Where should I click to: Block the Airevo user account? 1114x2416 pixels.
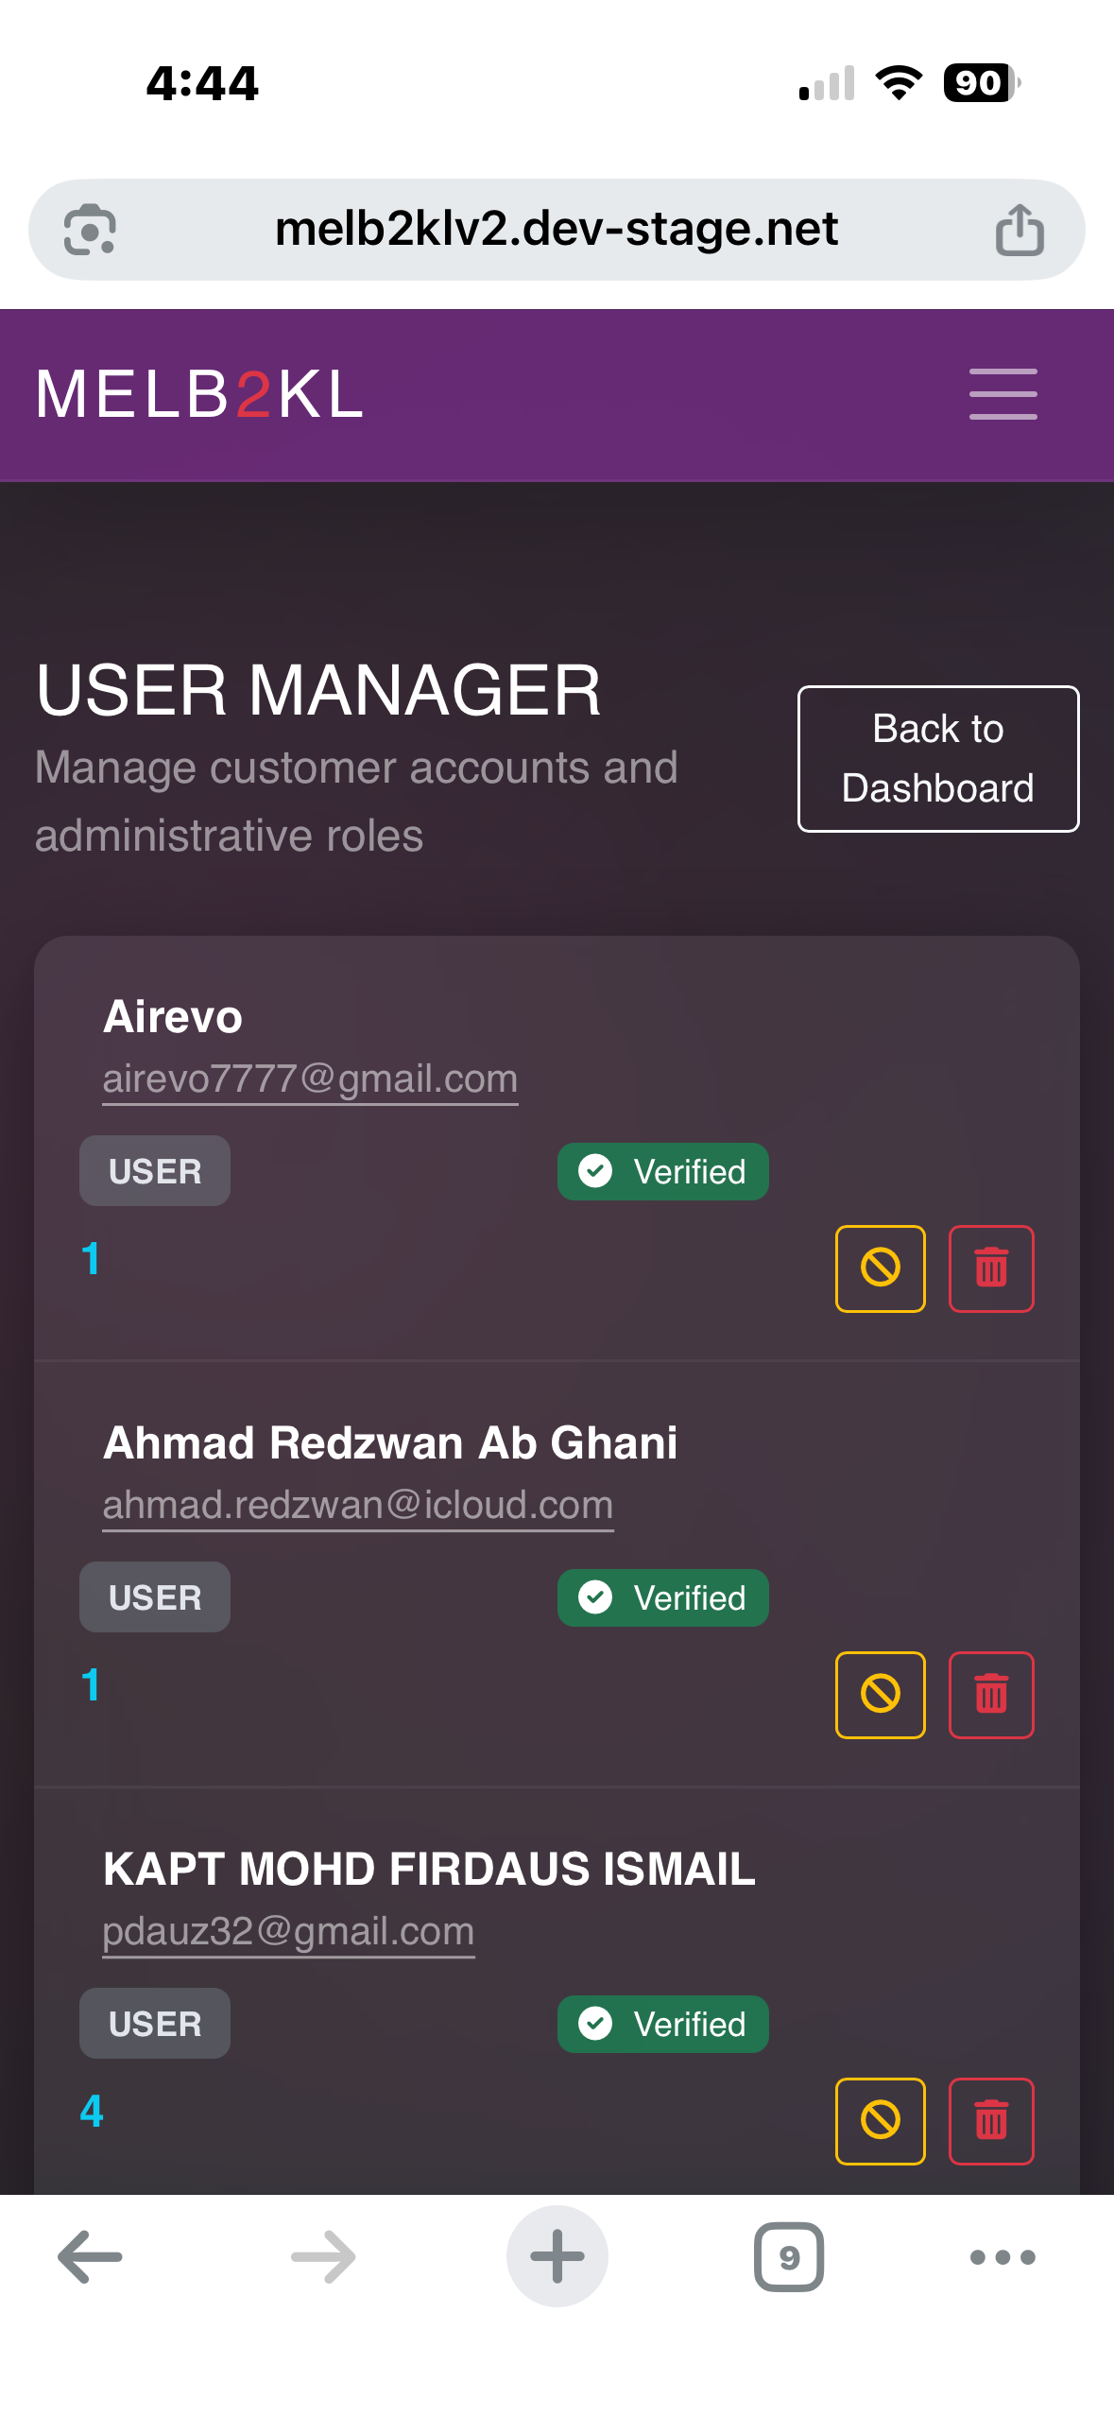coord(880,1268)
